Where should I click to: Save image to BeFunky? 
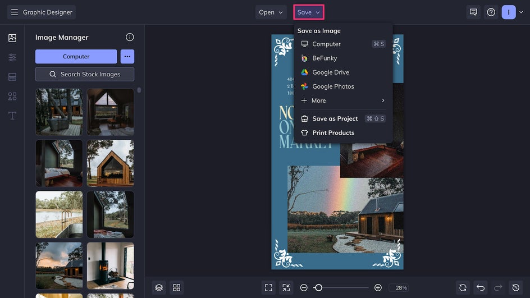click(x=343, y=58)
